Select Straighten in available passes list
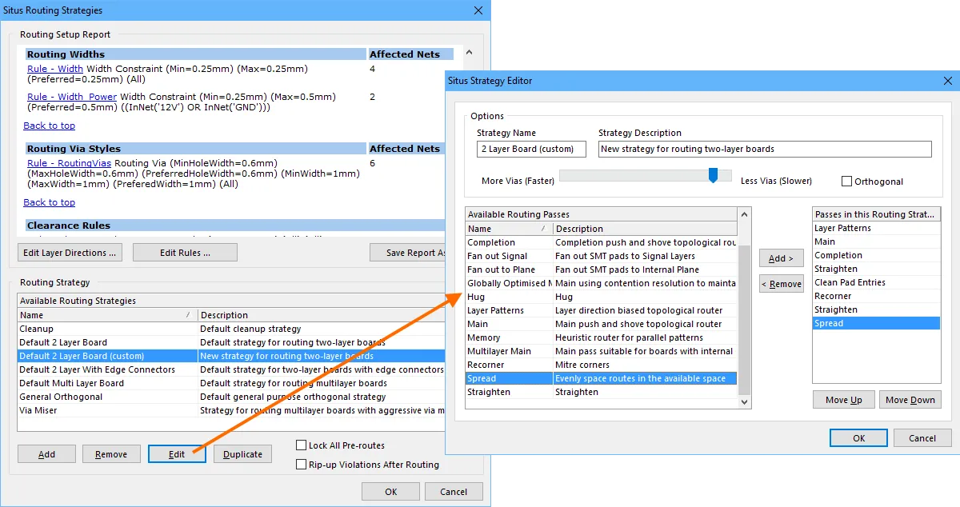The height and width of the screenshot is (507, 960). 601,392
